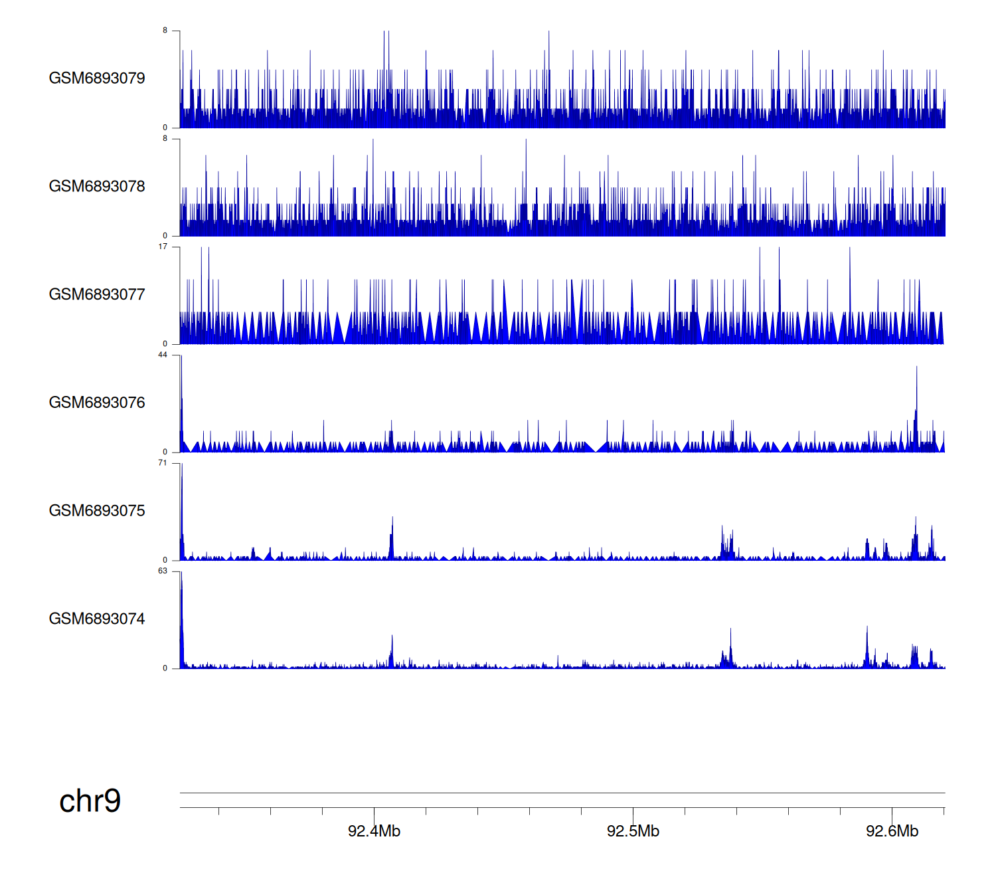Click the 92.4Mb axis position label
The image size is (996, 877).
374,831
